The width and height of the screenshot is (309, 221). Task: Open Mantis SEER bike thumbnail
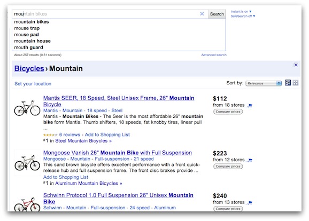27,108
